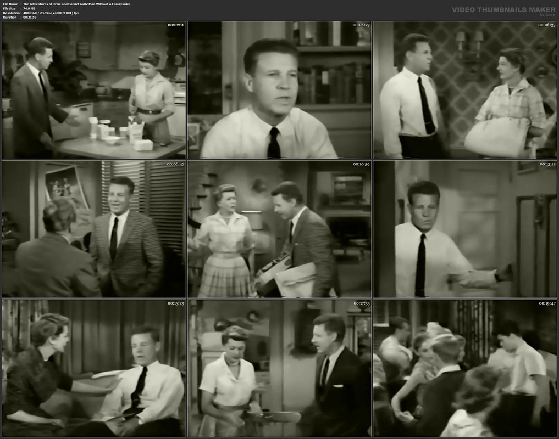Select the thumbnail timestamped 00:10:59
The image size is (559, 439).
point(279,229)
